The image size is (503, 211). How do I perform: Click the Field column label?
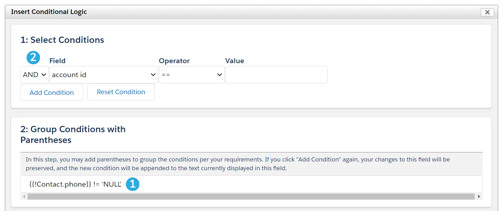coord(57,61)
